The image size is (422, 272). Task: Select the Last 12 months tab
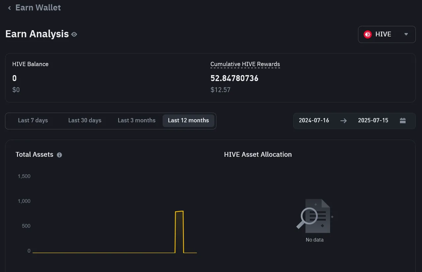pos(188,121)
